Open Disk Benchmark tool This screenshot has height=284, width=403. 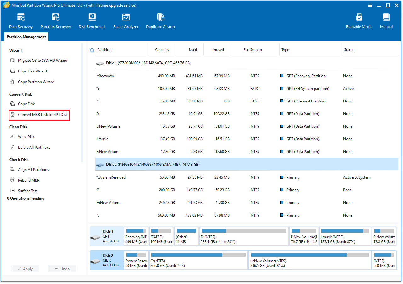point(92,21)
